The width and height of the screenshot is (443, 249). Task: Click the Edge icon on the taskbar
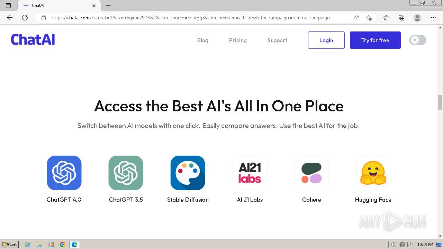tap(74, 245)
